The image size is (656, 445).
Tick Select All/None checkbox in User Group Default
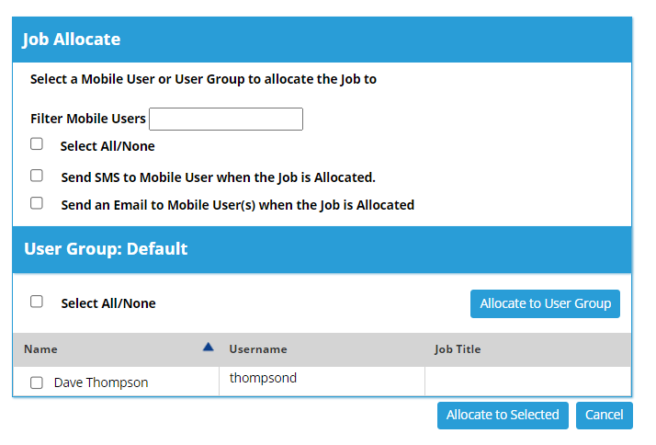[x=37, y=302]
